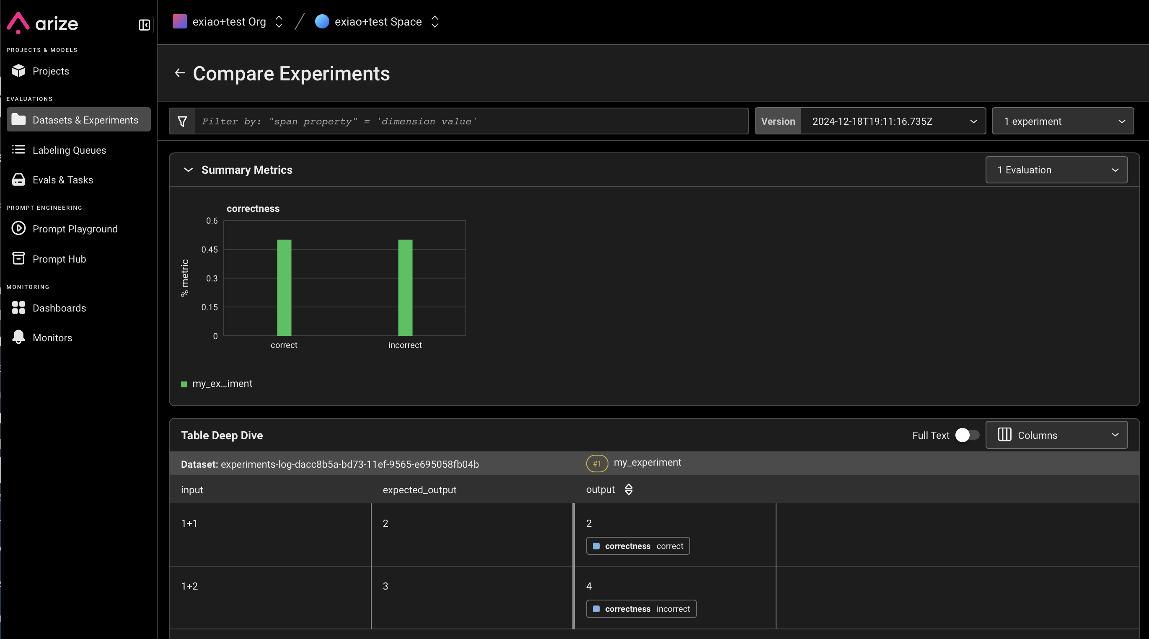Click the correctness correct label chip

pos(638,546)
